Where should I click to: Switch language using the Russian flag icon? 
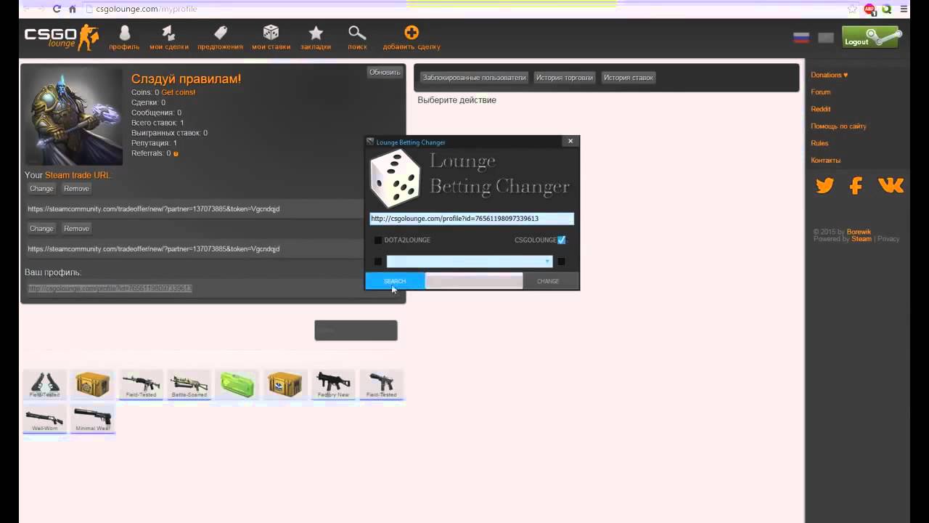click(801, 38)
